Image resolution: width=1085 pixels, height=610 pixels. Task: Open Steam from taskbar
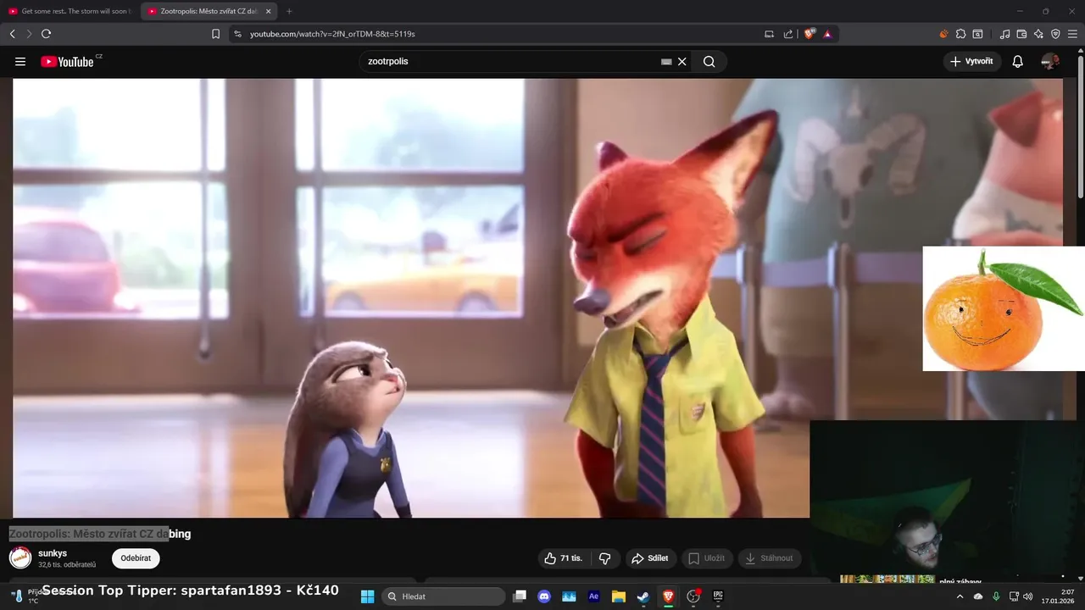643,596
